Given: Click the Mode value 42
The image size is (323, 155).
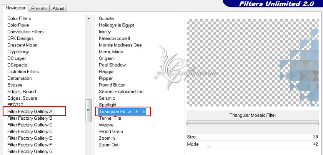Looking at the screenshot, I should pyautogui.click(x=316, y=144).
